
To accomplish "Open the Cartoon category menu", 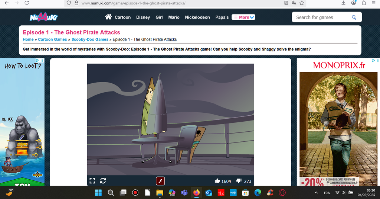I will pyautogui.click(x=122, y=17).
